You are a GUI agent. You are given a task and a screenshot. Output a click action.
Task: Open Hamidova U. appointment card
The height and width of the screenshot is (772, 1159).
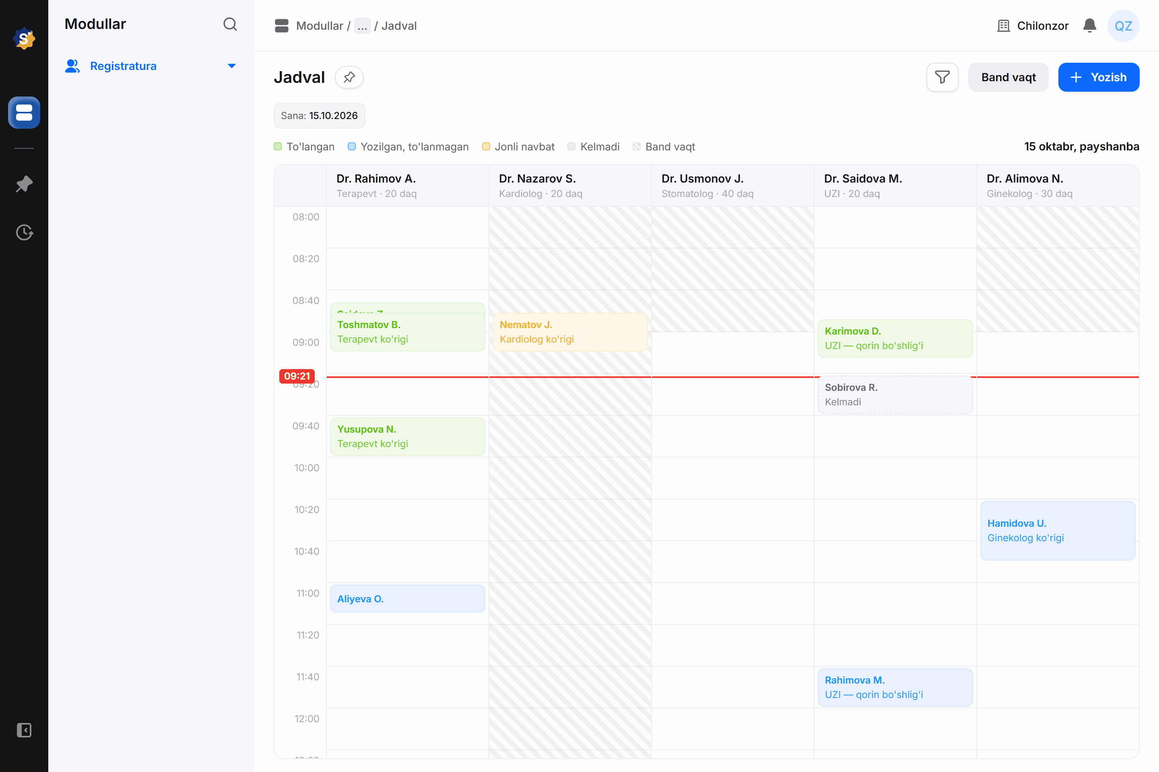pos(1058,531)
